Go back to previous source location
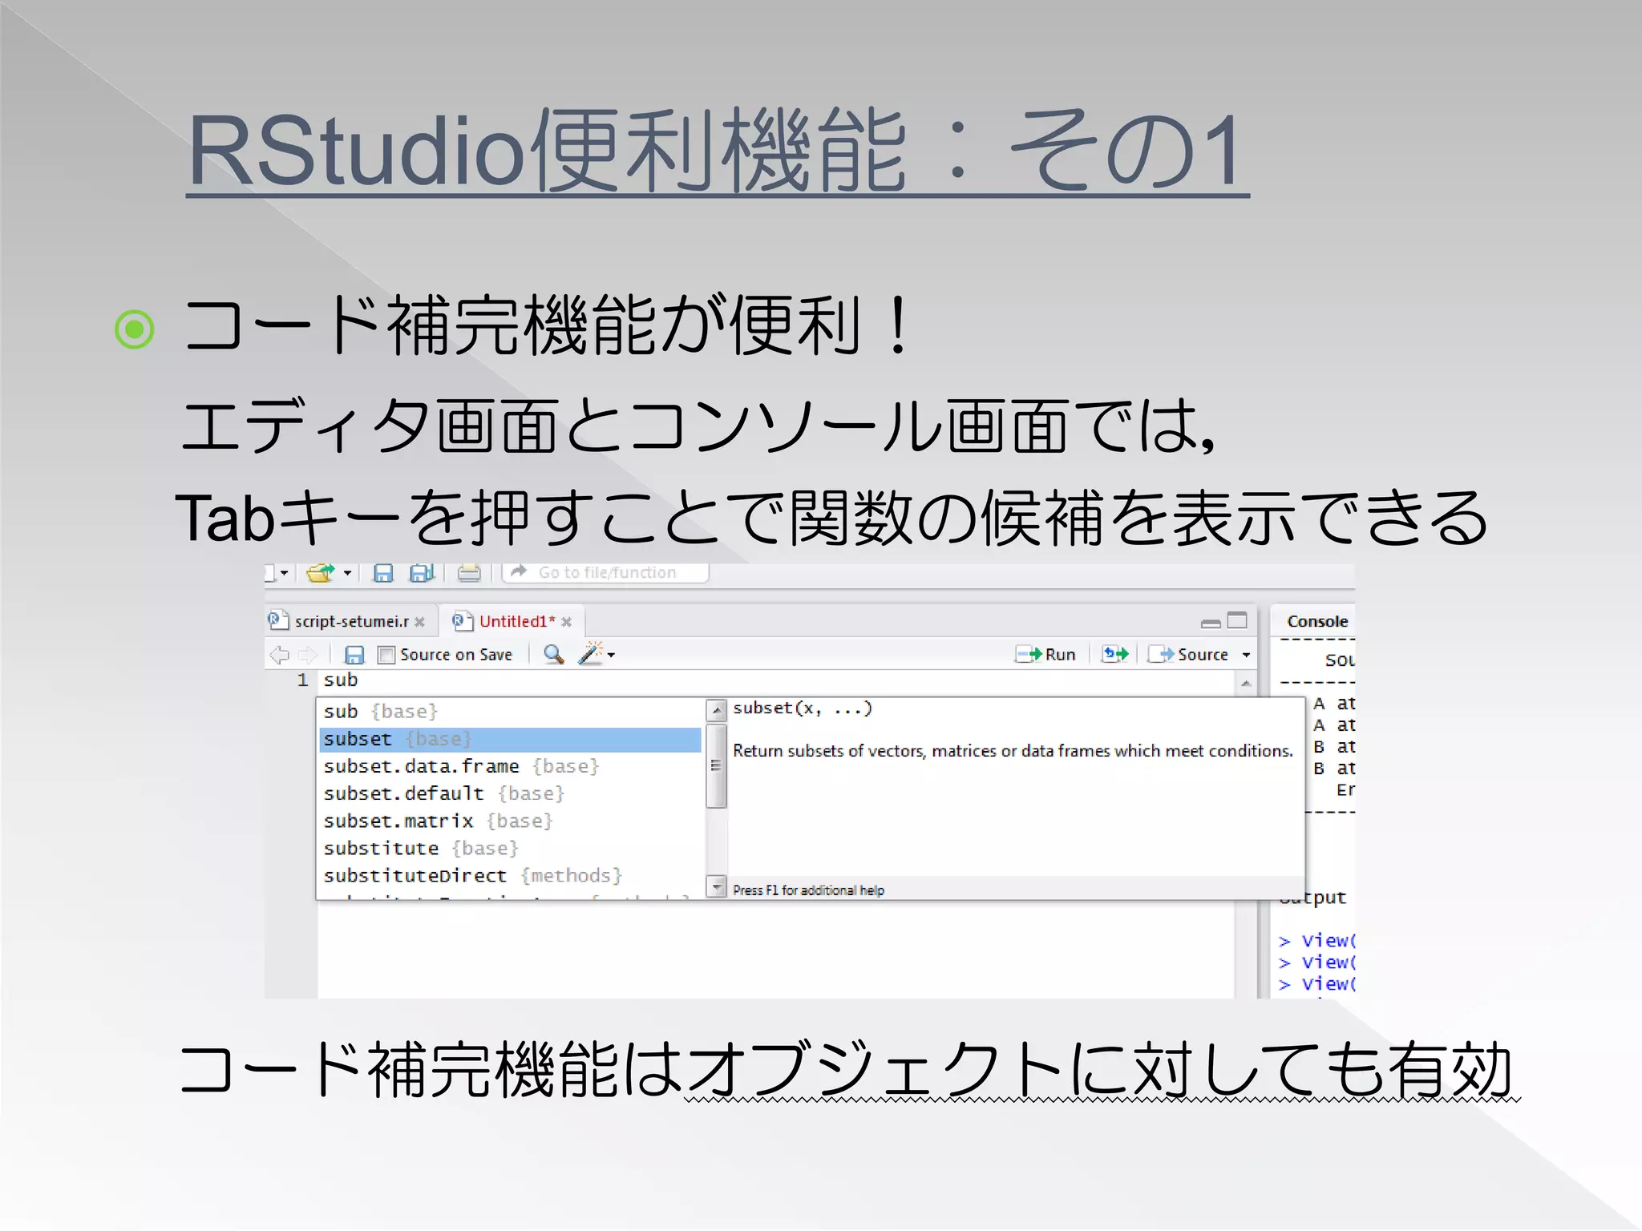 click(x=279, y=655)
